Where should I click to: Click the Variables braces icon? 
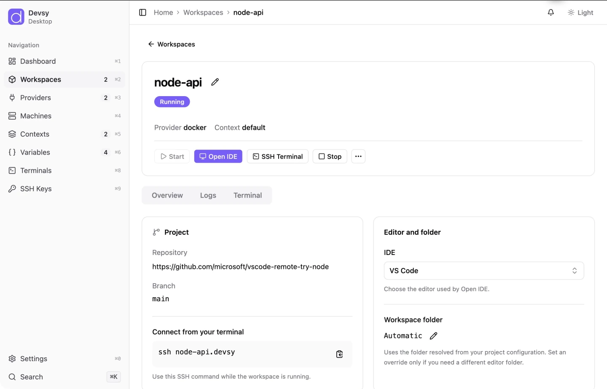pos(12,152)
